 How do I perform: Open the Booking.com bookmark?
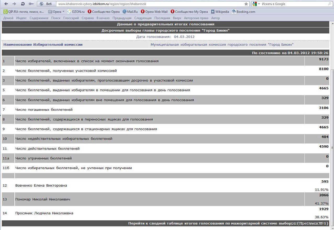coord(243,11)
